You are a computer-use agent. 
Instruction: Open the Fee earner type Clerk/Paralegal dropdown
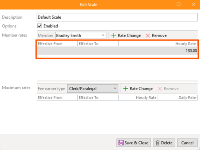(93, 89)
